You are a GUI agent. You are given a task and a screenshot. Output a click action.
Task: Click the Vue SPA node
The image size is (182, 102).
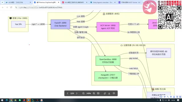click(18, 24)
